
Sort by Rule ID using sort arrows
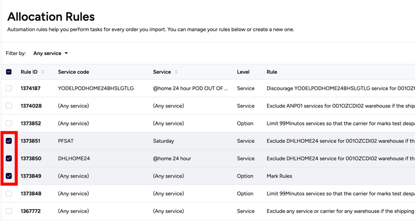pos(42,72)
